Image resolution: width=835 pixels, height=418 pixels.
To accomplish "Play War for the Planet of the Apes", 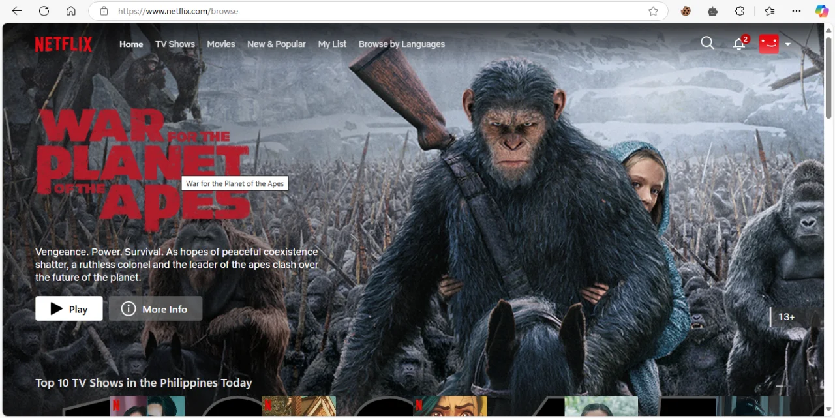I will [69, 308].
